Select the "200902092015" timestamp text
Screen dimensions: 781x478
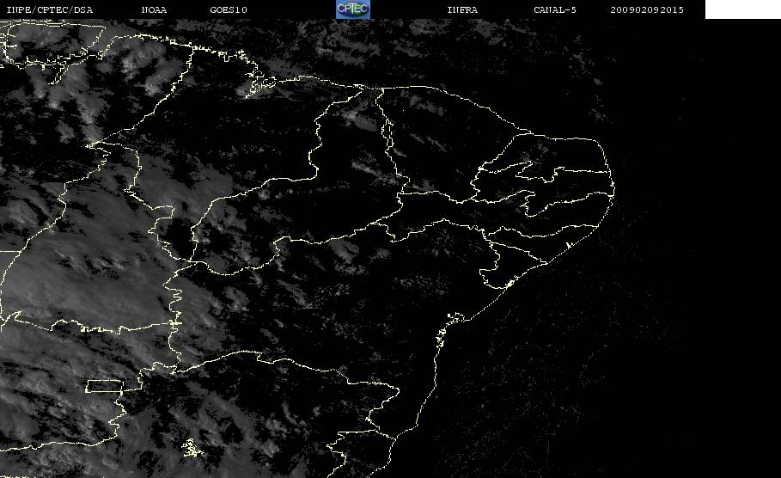(647, 10)
